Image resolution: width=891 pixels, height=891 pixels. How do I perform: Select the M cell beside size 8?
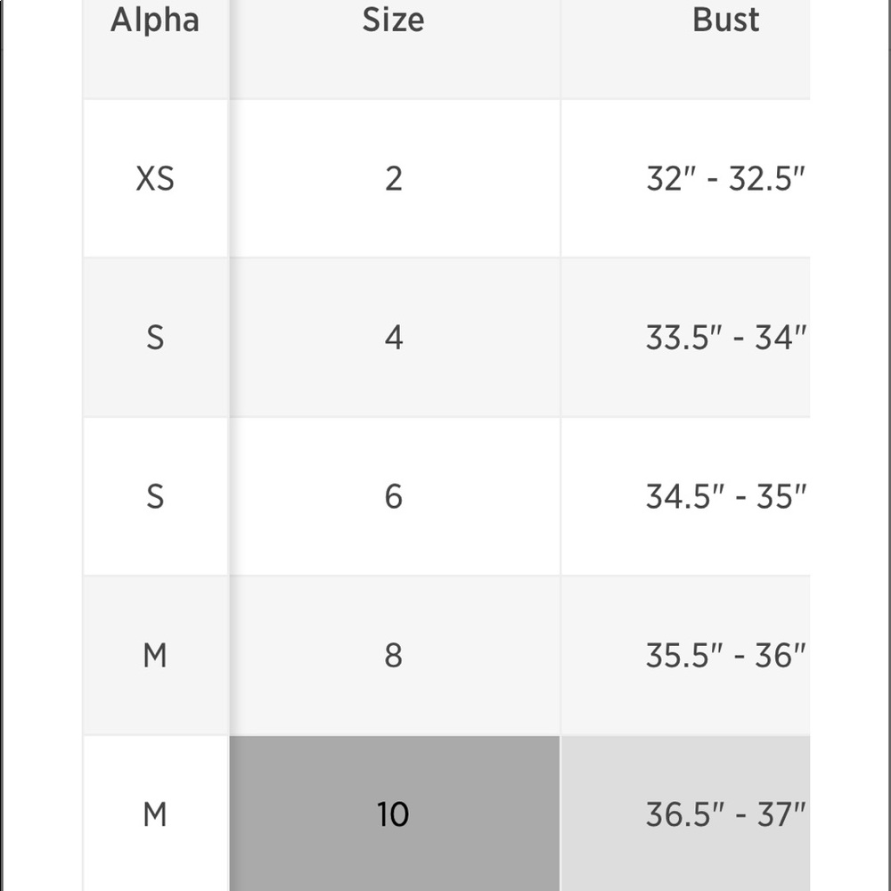tap(155, 656)
